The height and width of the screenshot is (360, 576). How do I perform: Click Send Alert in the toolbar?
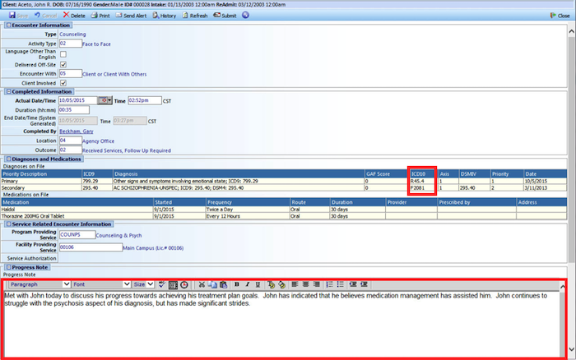131,16
